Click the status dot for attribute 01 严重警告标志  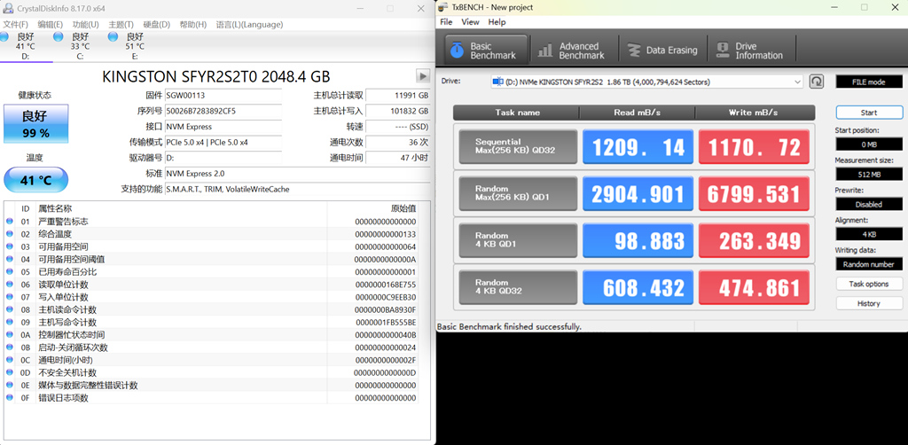pos(9,222)
